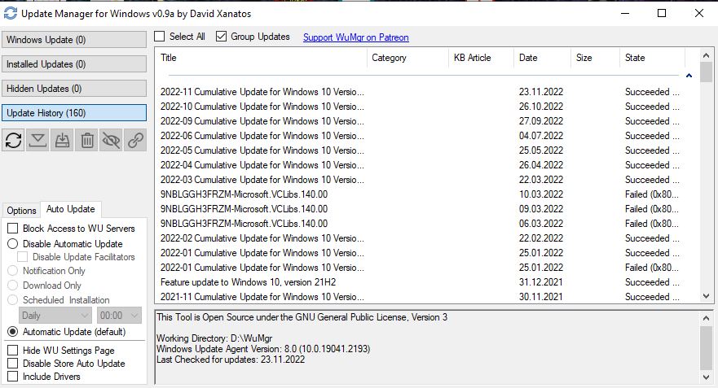The image size is (718, 388).
Task: Switch to the Auto Update tab
Action: (71, 209)
